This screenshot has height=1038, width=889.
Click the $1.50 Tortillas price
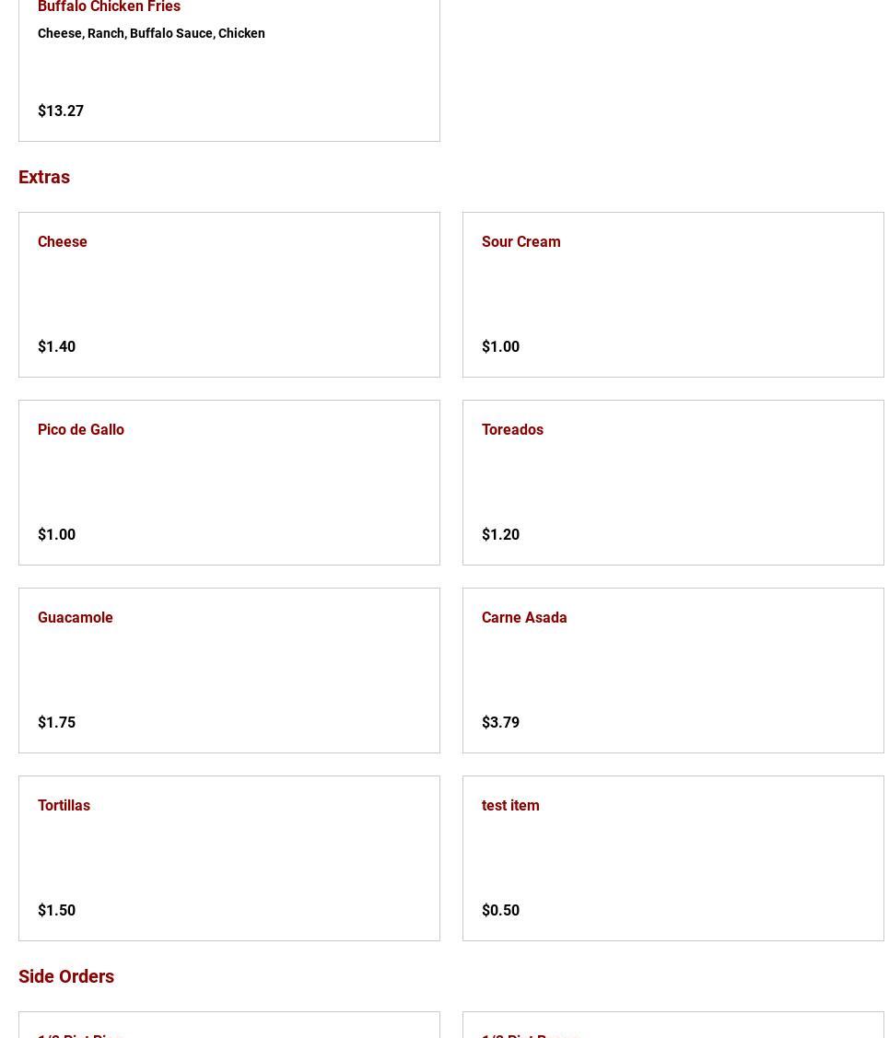pos(56,910)
